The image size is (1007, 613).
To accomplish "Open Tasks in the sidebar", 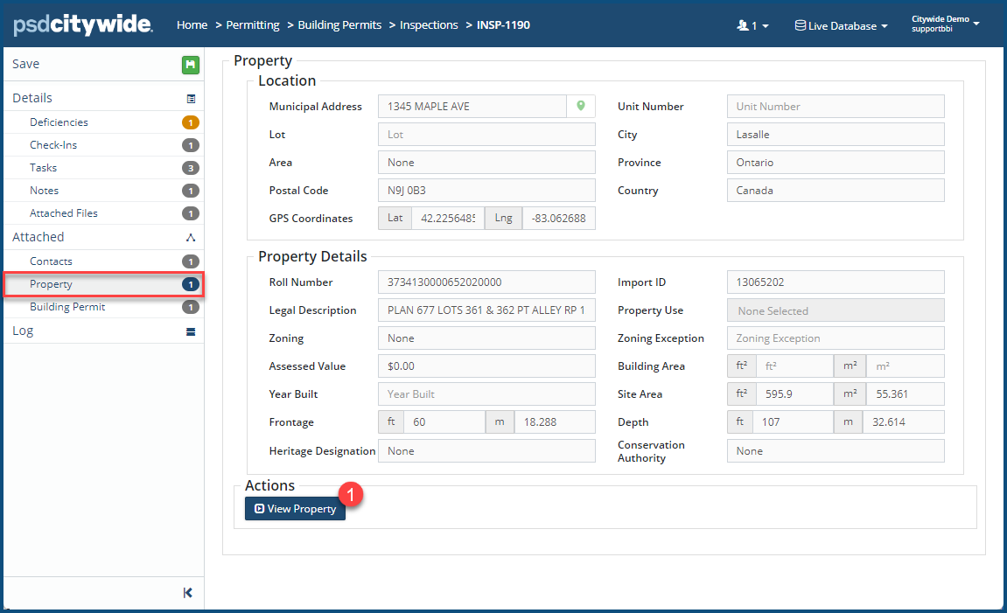I will point(104,168).
